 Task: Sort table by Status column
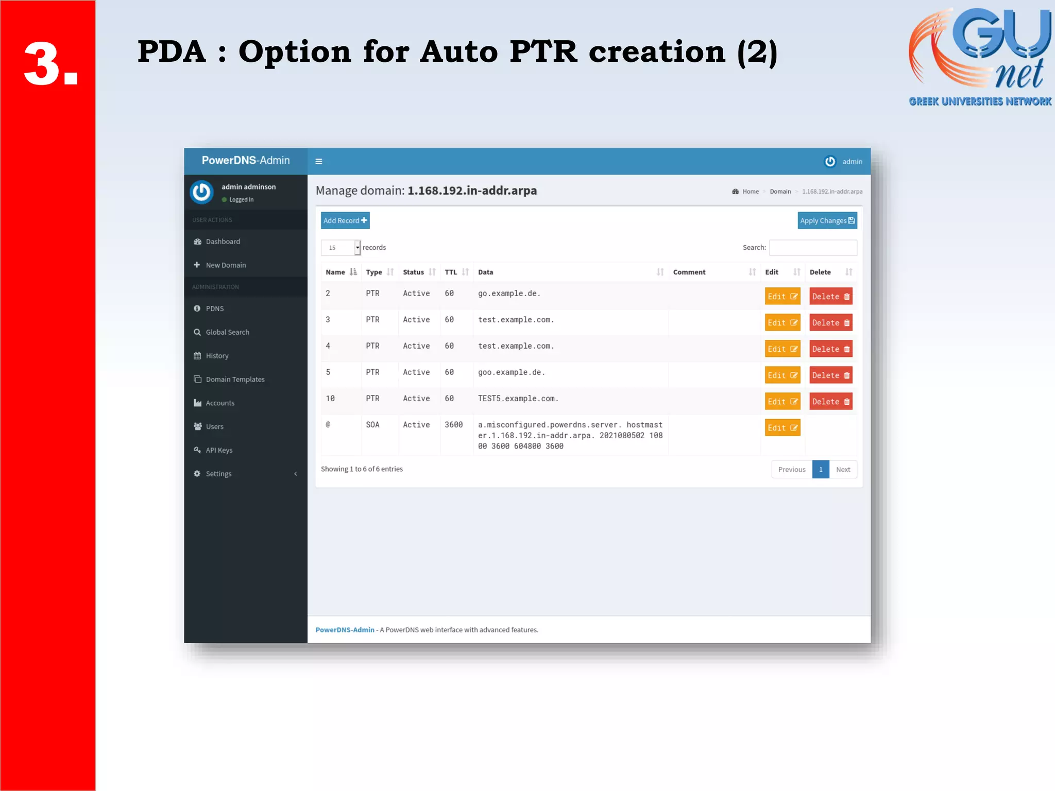tap(419, 272)
